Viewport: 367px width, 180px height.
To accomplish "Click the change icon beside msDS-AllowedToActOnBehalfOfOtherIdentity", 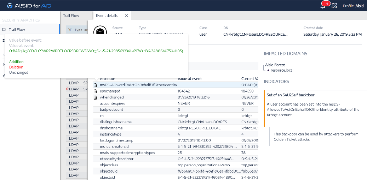I will point(95,85).
